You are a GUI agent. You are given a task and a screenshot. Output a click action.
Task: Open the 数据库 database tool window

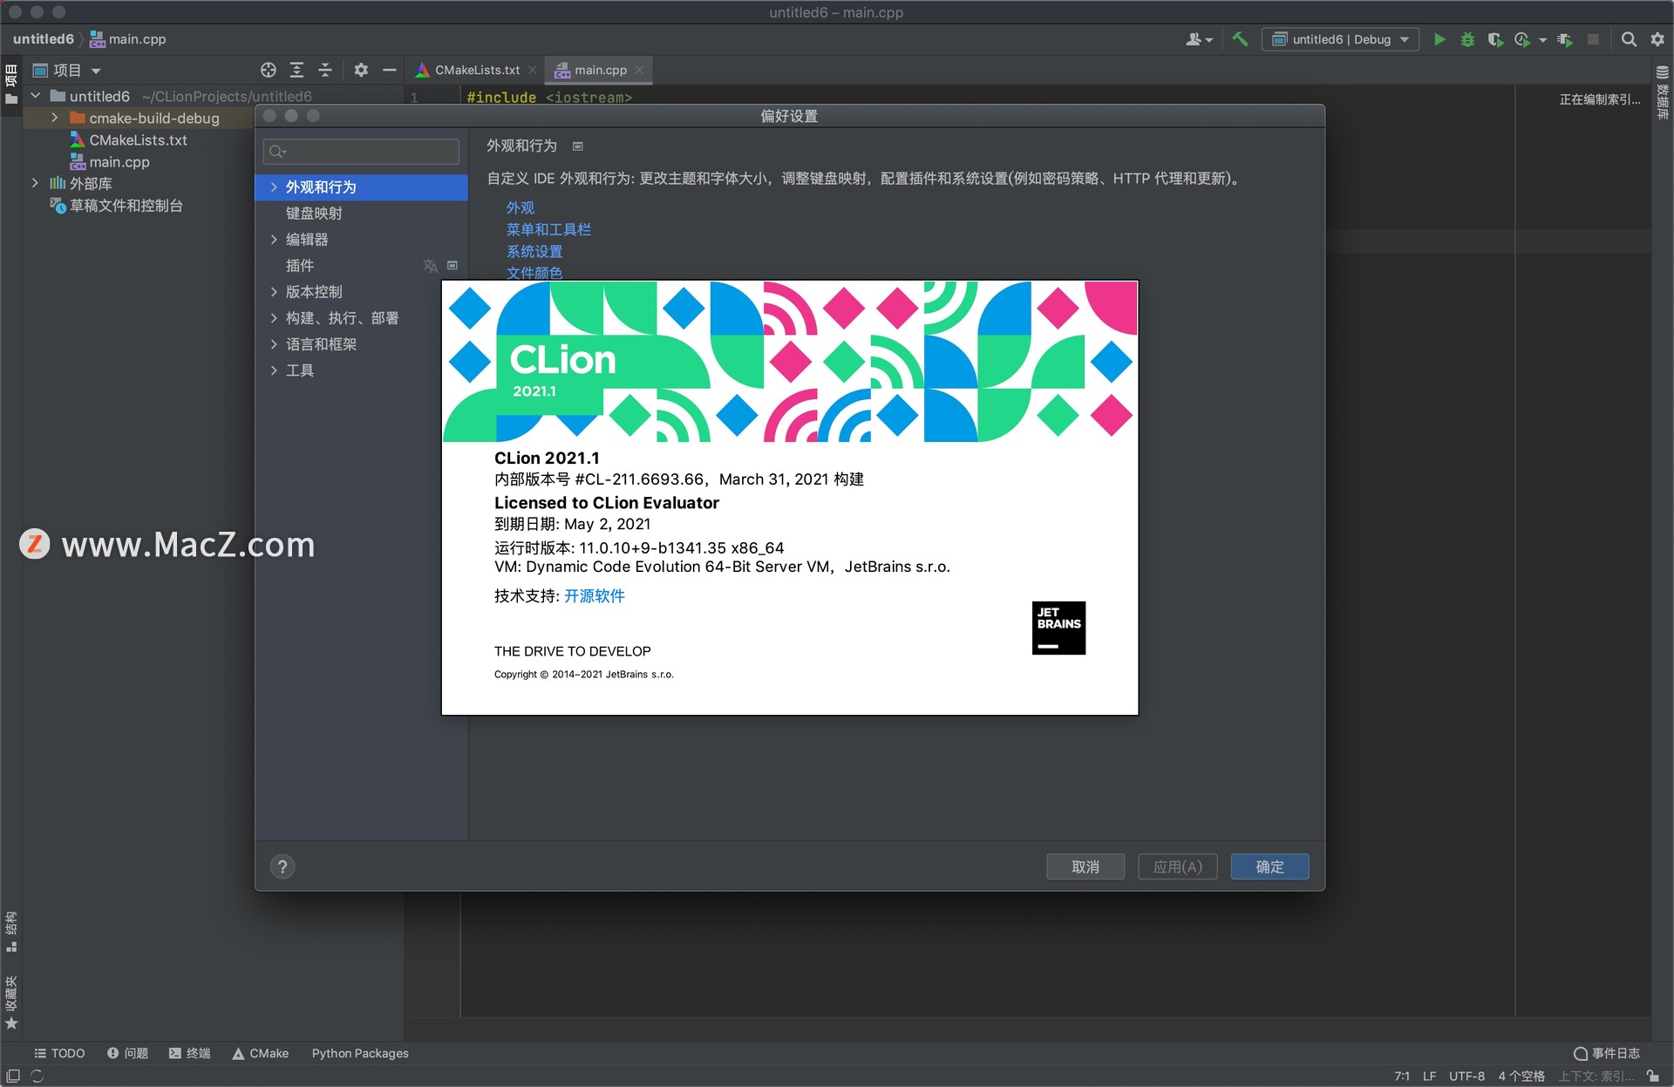pos(1663,93)
